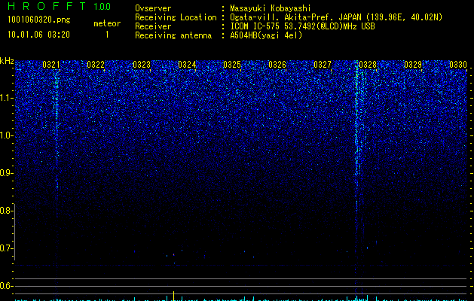Click the 0328 time marker
This screenshot has width=474, height=301.
click(368, 65)
